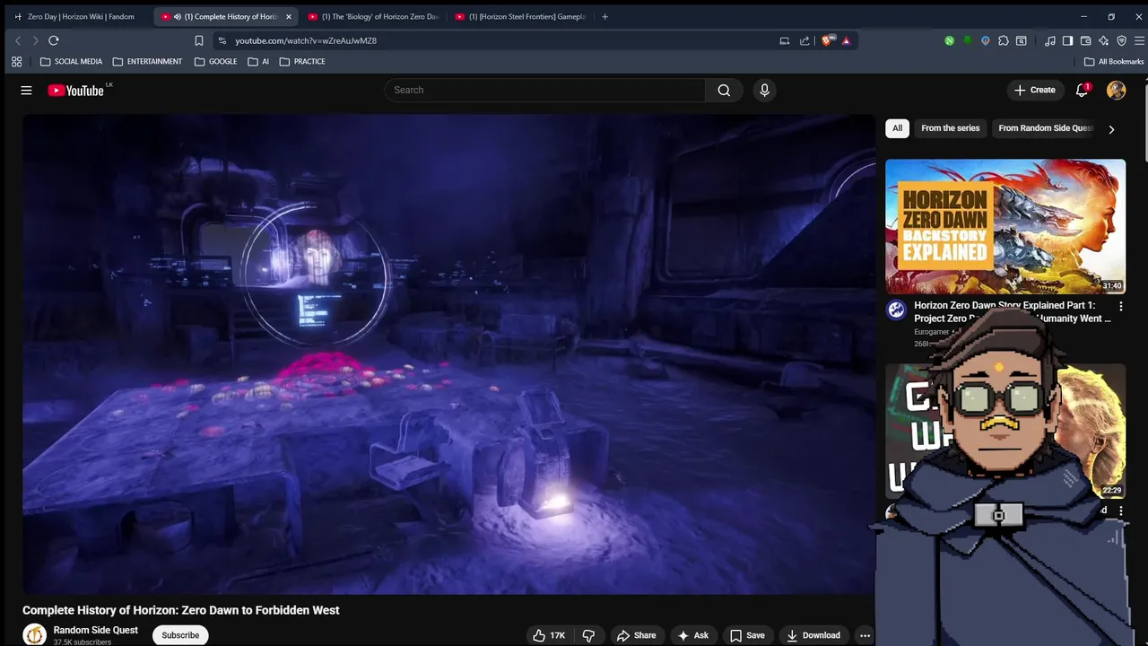Open Horizon Zero Dawn Backstory Explained thumbnail
Image resolution: width=1148 pixels, height=646 pixels.
[x=1005, y=227]
